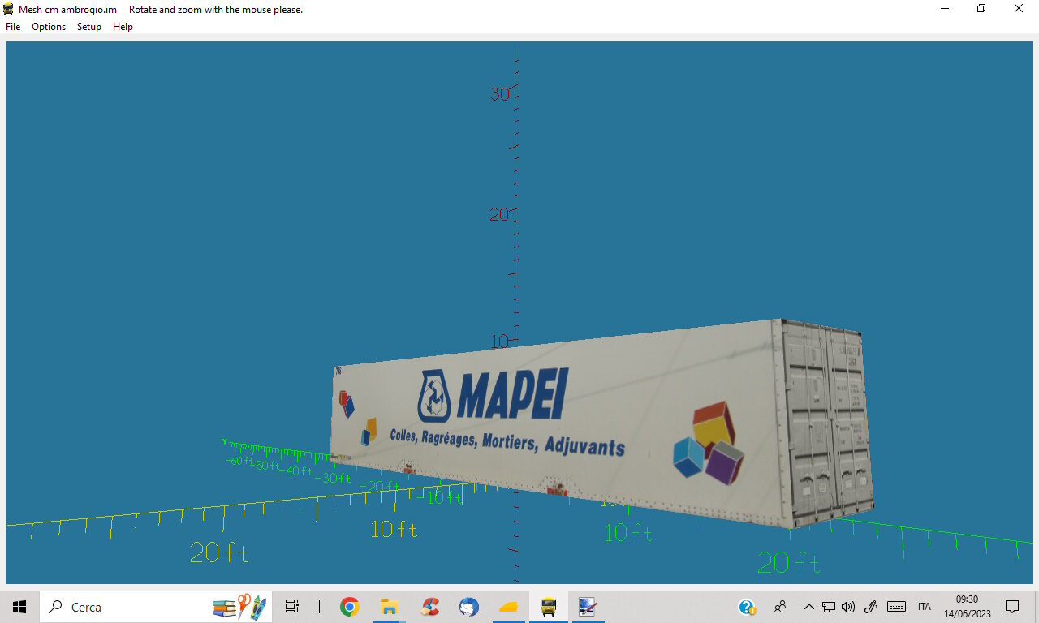Image resolution: width=1039 pixels, height=623 pixels.
Task: Switch the ITA input language indicator
Action: point(925,607)
